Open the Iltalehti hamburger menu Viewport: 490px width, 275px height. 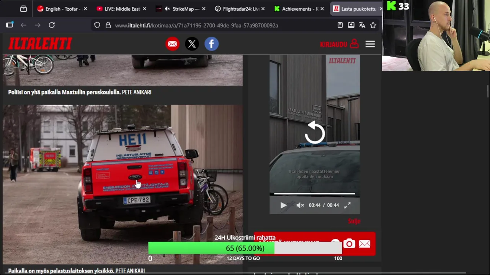tap(370, 44)
